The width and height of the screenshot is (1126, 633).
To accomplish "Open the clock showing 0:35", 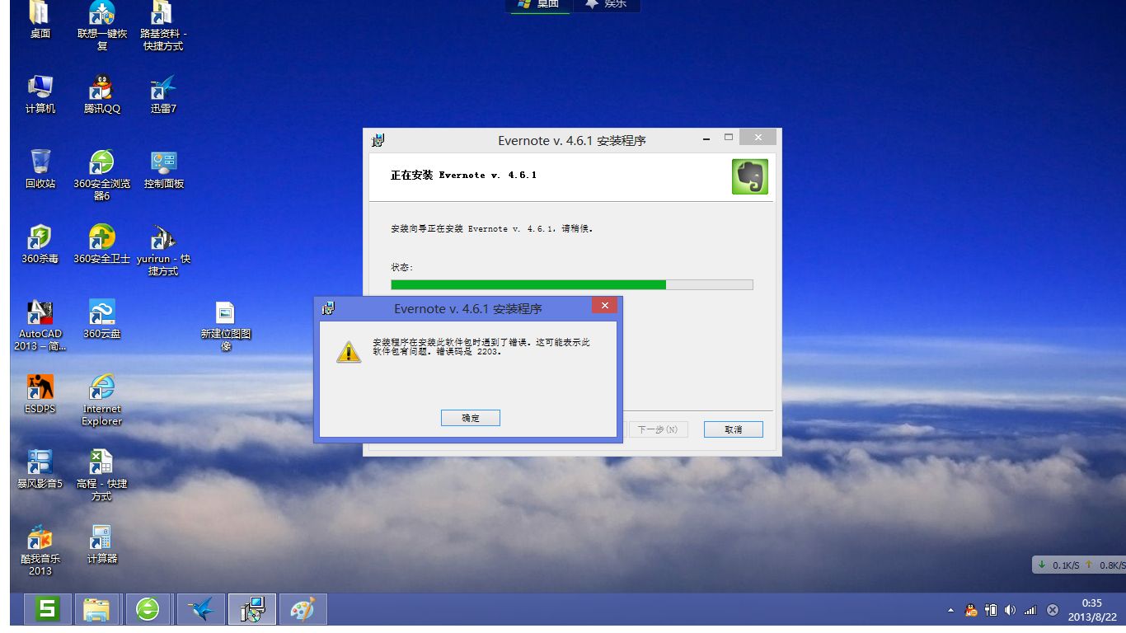I will [1092, 609].
